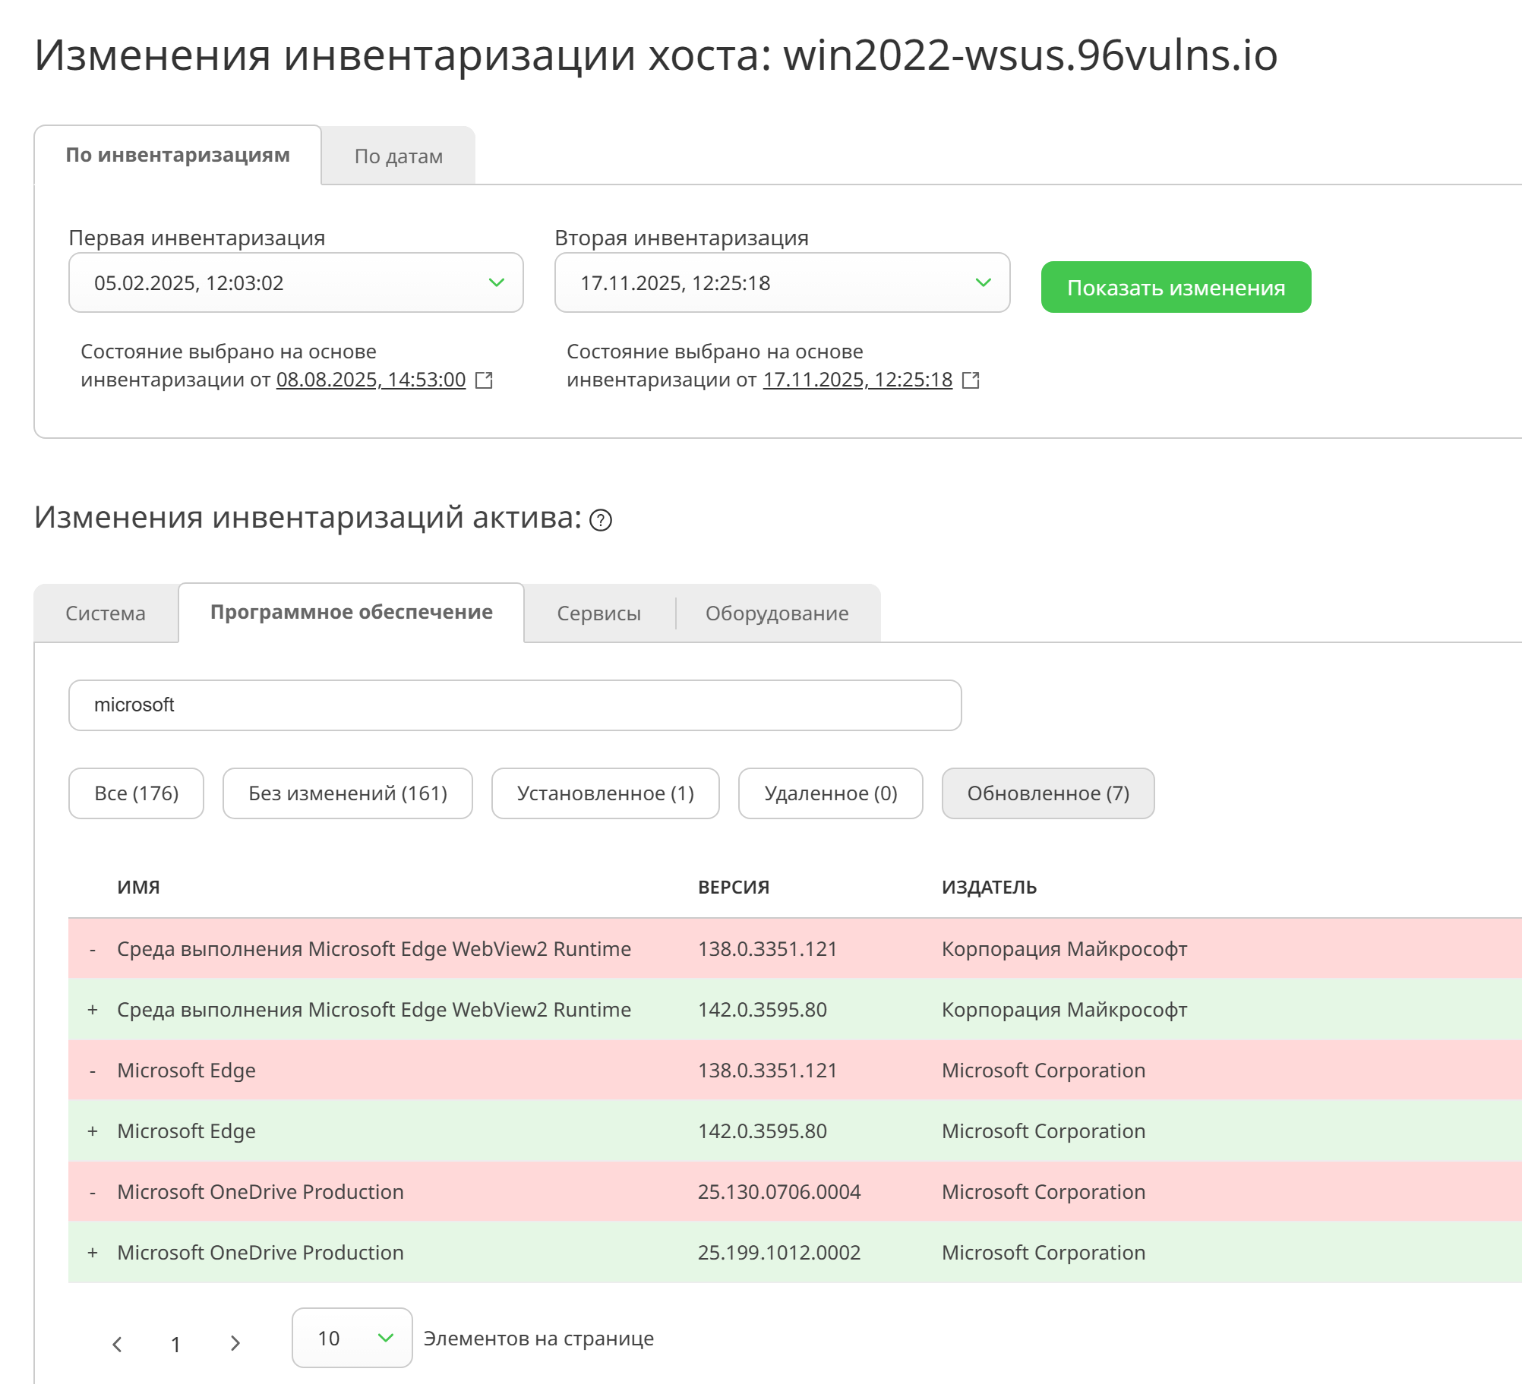Open the «Система» tab
Image resolution: width=1522 pixels, height=1397 pixels.
[106, 613]
